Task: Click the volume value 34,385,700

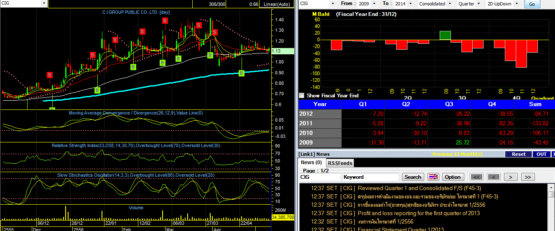Action: pos(283,218)
